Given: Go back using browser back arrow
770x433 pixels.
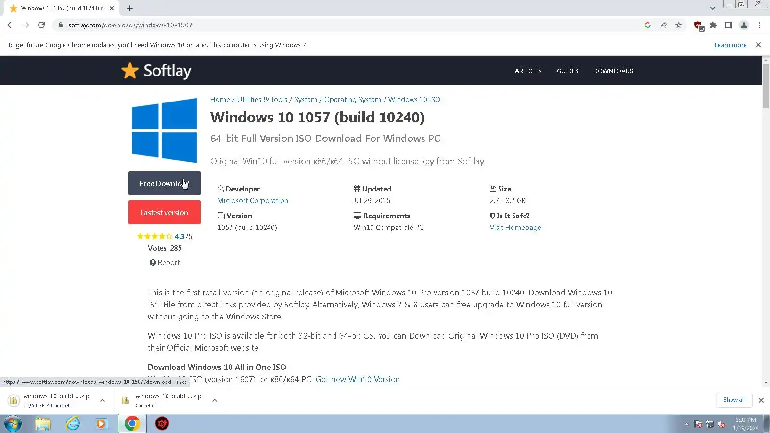Looking at the screenshot, I should click(11, 25).
